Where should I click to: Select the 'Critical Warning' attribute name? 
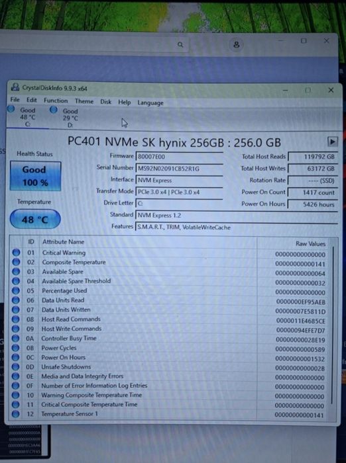click(x=64, y=253)
